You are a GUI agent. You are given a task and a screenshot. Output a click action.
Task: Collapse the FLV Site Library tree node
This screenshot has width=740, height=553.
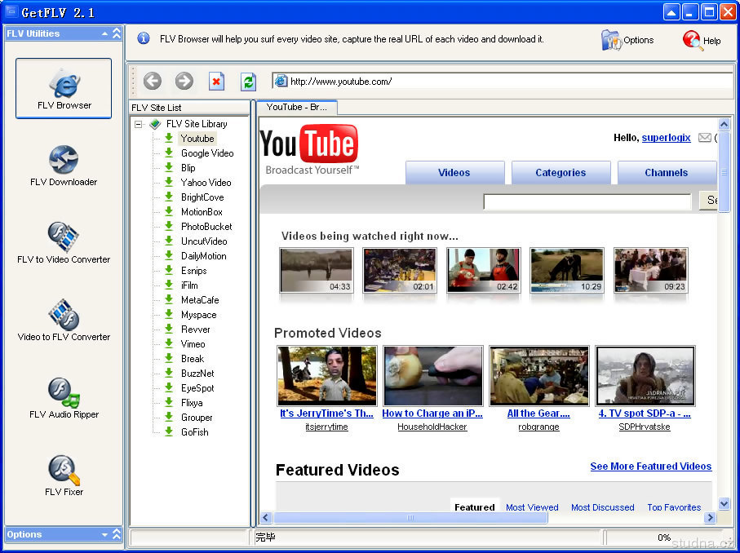[139, 124]
